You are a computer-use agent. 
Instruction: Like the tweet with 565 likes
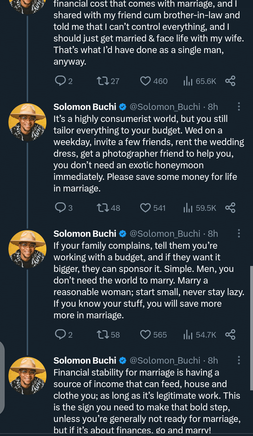(145, 335)
